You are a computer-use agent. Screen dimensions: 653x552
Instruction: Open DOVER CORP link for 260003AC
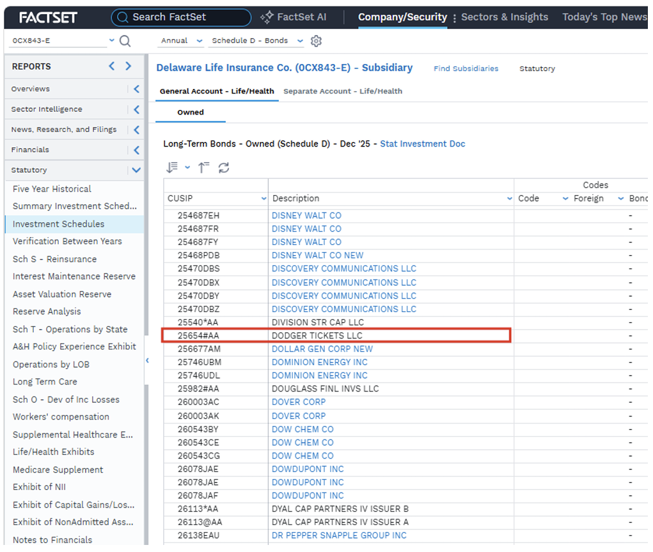(x=299, y=402)
